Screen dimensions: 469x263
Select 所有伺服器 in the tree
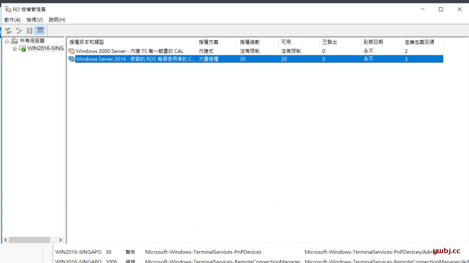32,41
